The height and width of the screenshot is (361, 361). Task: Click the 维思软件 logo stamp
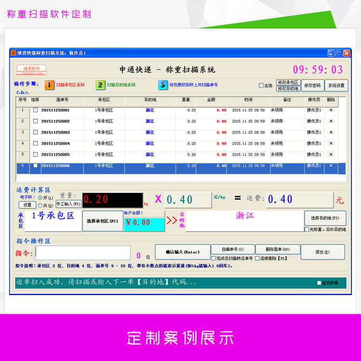pos(32,70)
